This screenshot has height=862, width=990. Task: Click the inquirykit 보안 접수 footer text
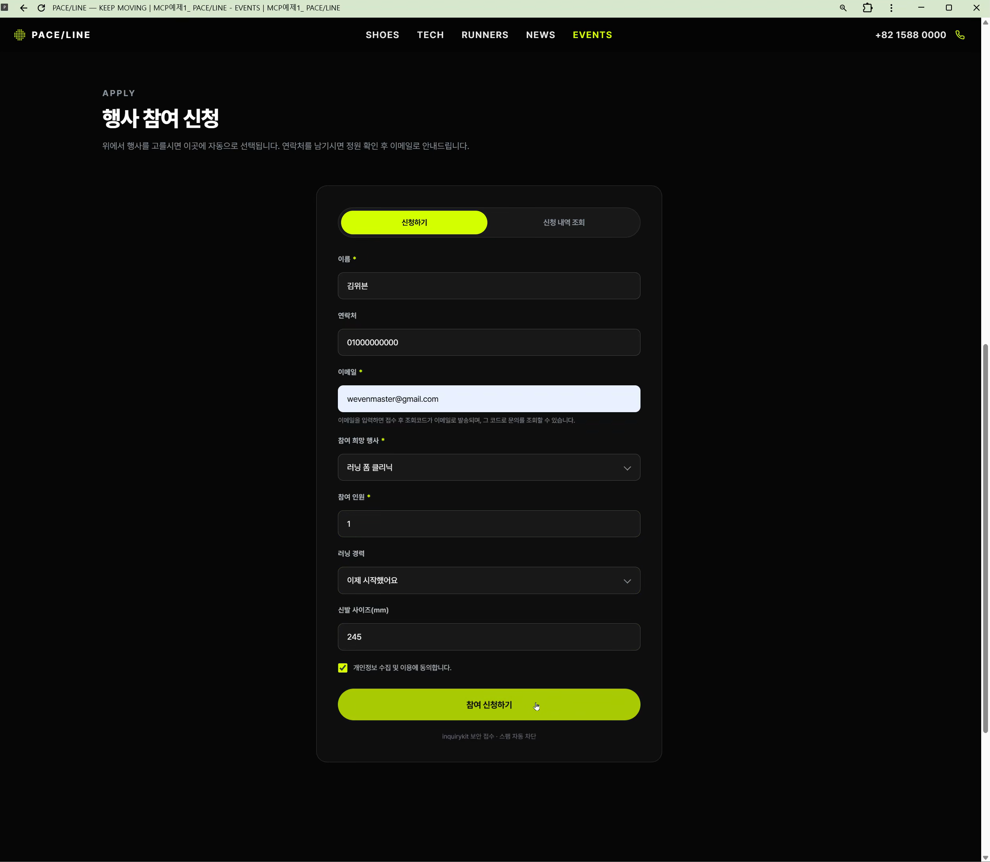coord(489,737)
